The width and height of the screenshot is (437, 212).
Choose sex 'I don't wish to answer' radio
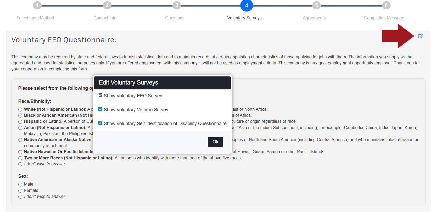(20, 197)
